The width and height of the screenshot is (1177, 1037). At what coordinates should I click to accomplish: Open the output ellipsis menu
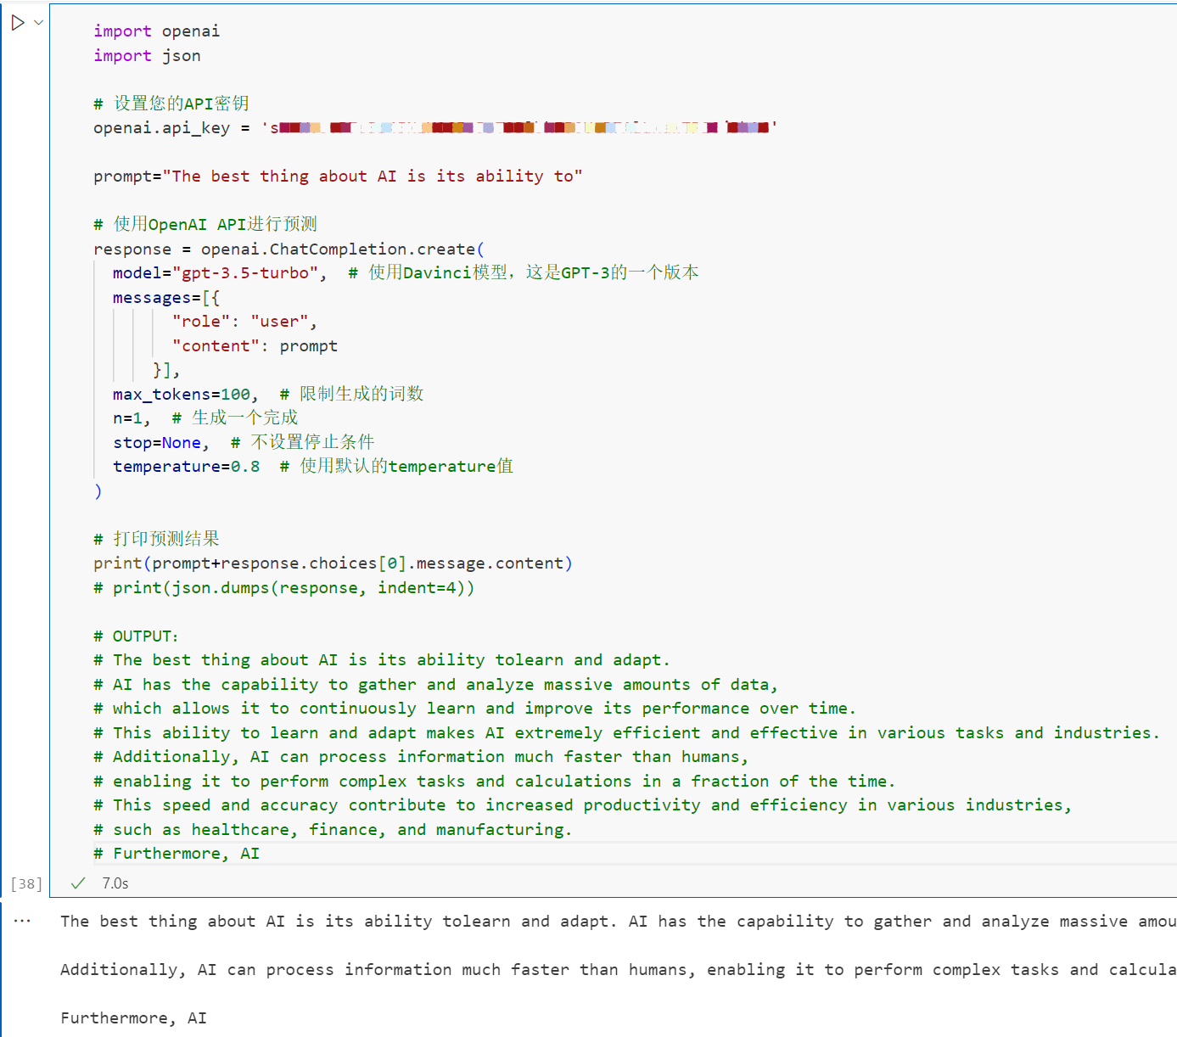click(22, 921)
